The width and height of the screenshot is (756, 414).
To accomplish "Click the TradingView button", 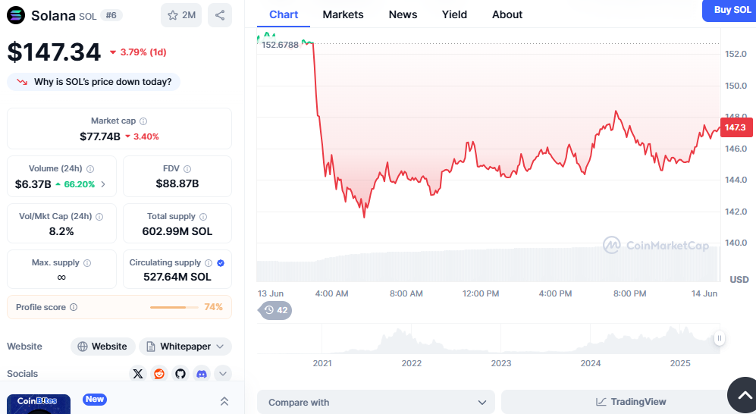I will point(631,402).
